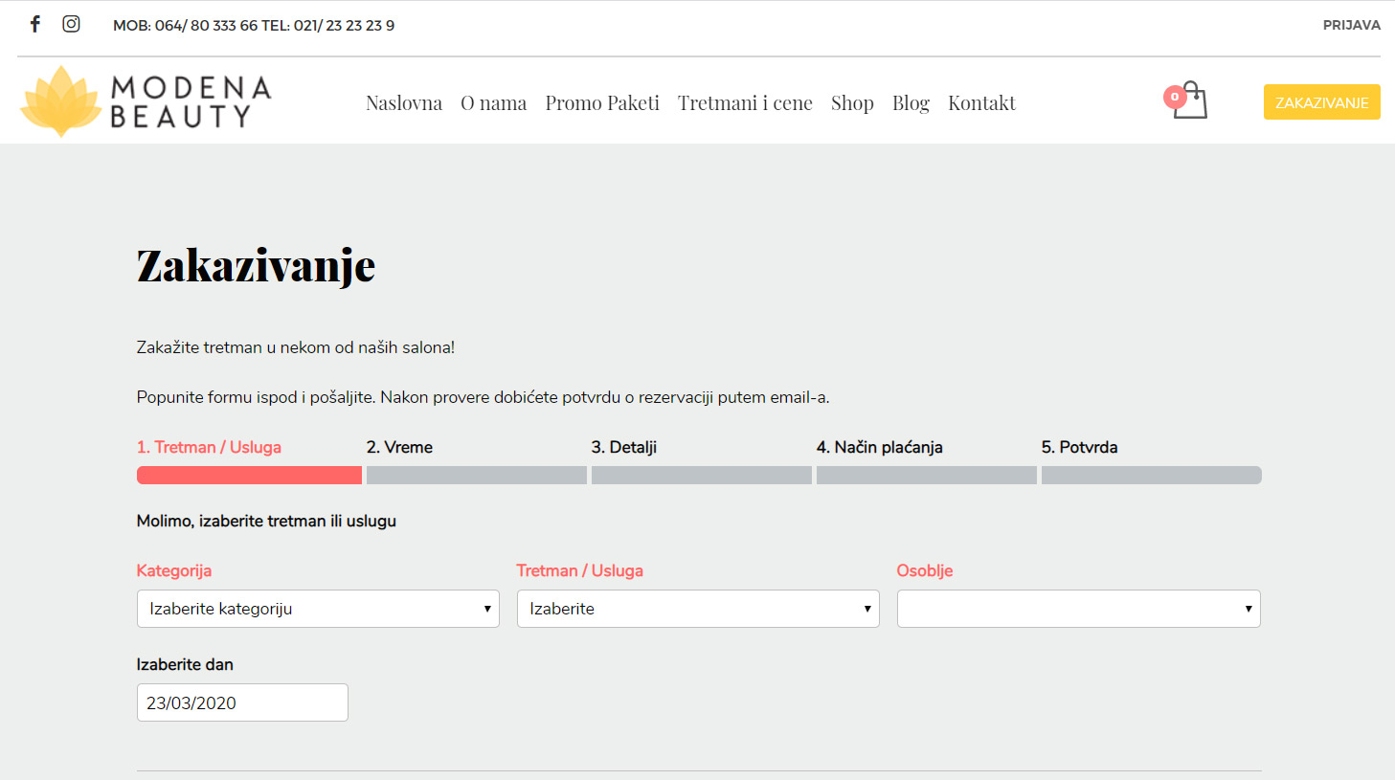Visit the Shop menu link

tap(852, 103)
